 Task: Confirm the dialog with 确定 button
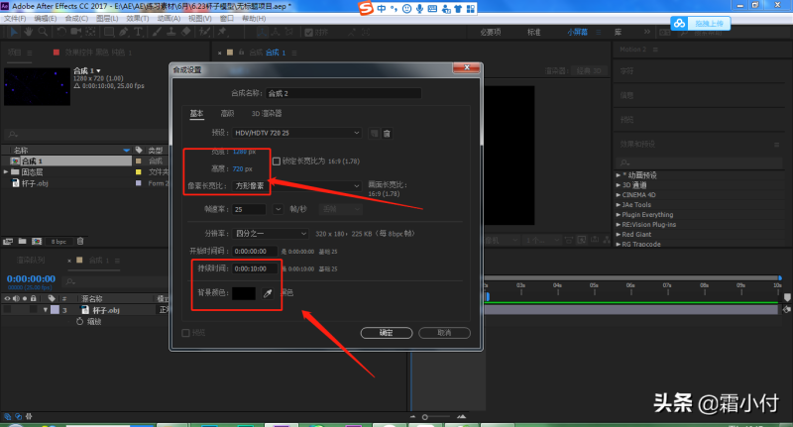click(387, 333)
